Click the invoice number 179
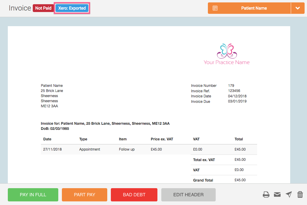 231,86
